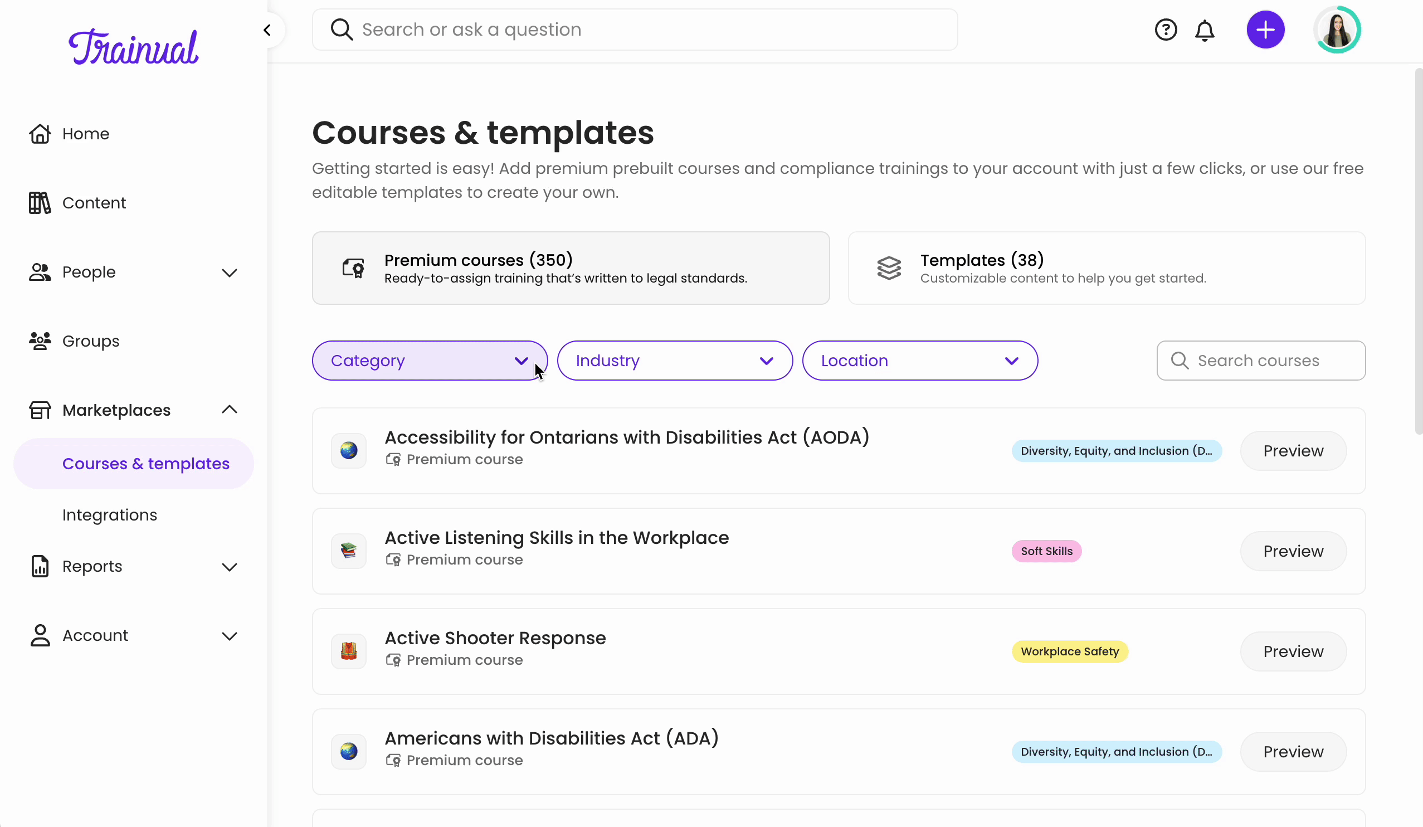Click the Content books icon
The image size is (1423, 827).
[x=40, y=203]
